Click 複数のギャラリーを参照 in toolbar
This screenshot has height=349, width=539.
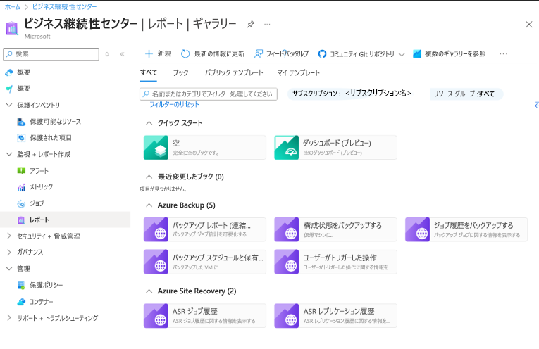point(450,54)
